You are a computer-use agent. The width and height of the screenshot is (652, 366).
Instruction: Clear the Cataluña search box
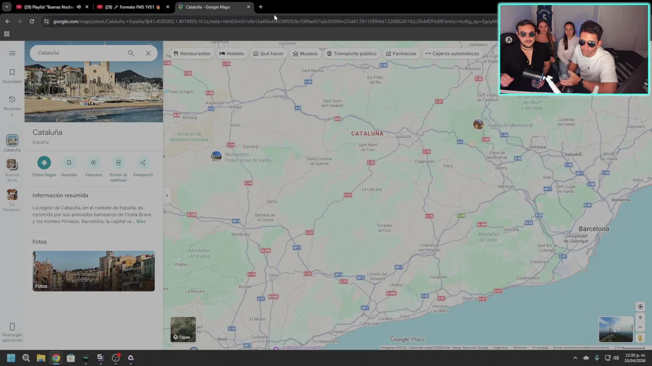coord(148,53)
